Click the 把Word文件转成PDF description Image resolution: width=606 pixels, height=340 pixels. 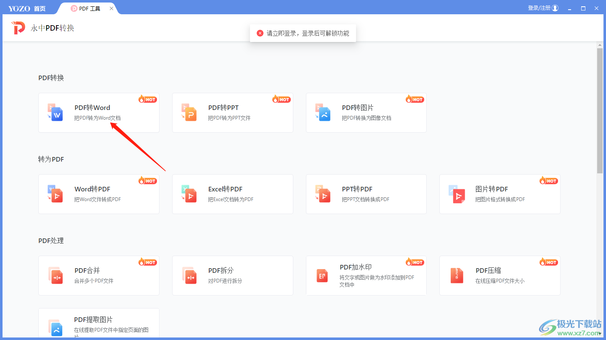tap(98, 199)
